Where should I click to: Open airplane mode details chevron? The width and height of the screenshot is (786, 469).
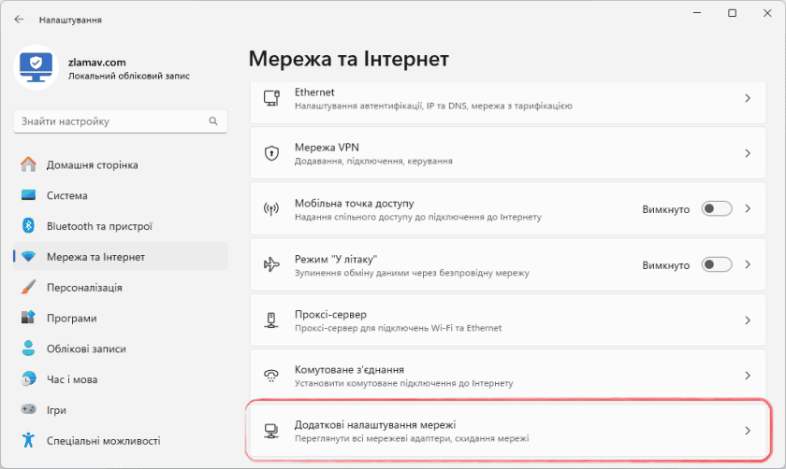[748, 264]
